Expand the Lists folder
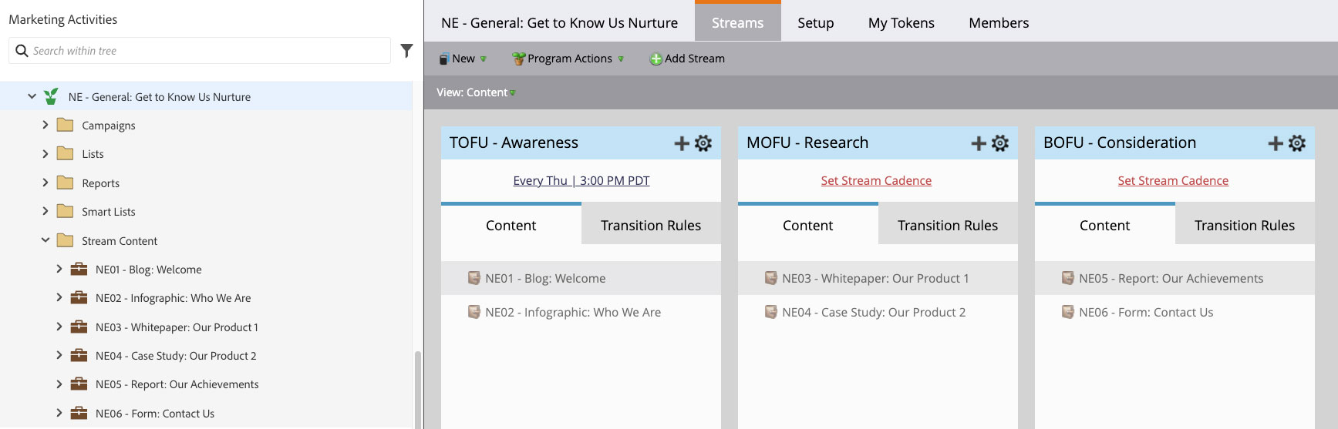 click(x=45, y=153)
